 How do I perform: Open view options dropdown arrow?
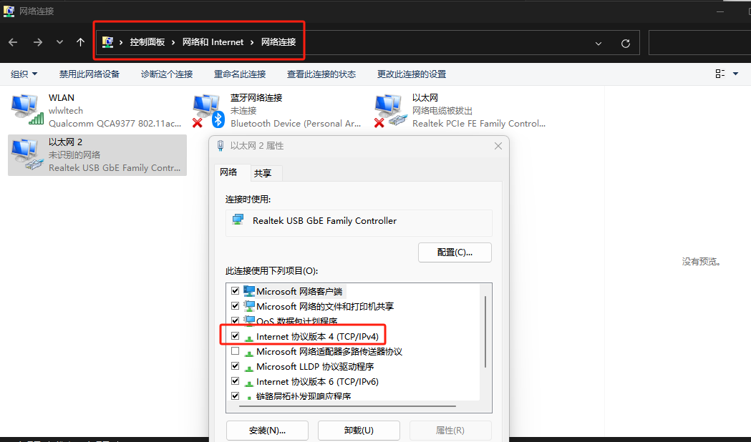tap(736, 74)
